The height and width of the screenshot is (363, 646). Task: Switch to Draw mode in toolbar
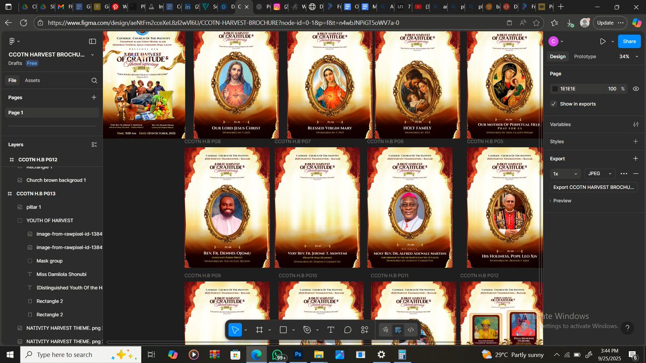pyautogui.click(x=385, y=330)
